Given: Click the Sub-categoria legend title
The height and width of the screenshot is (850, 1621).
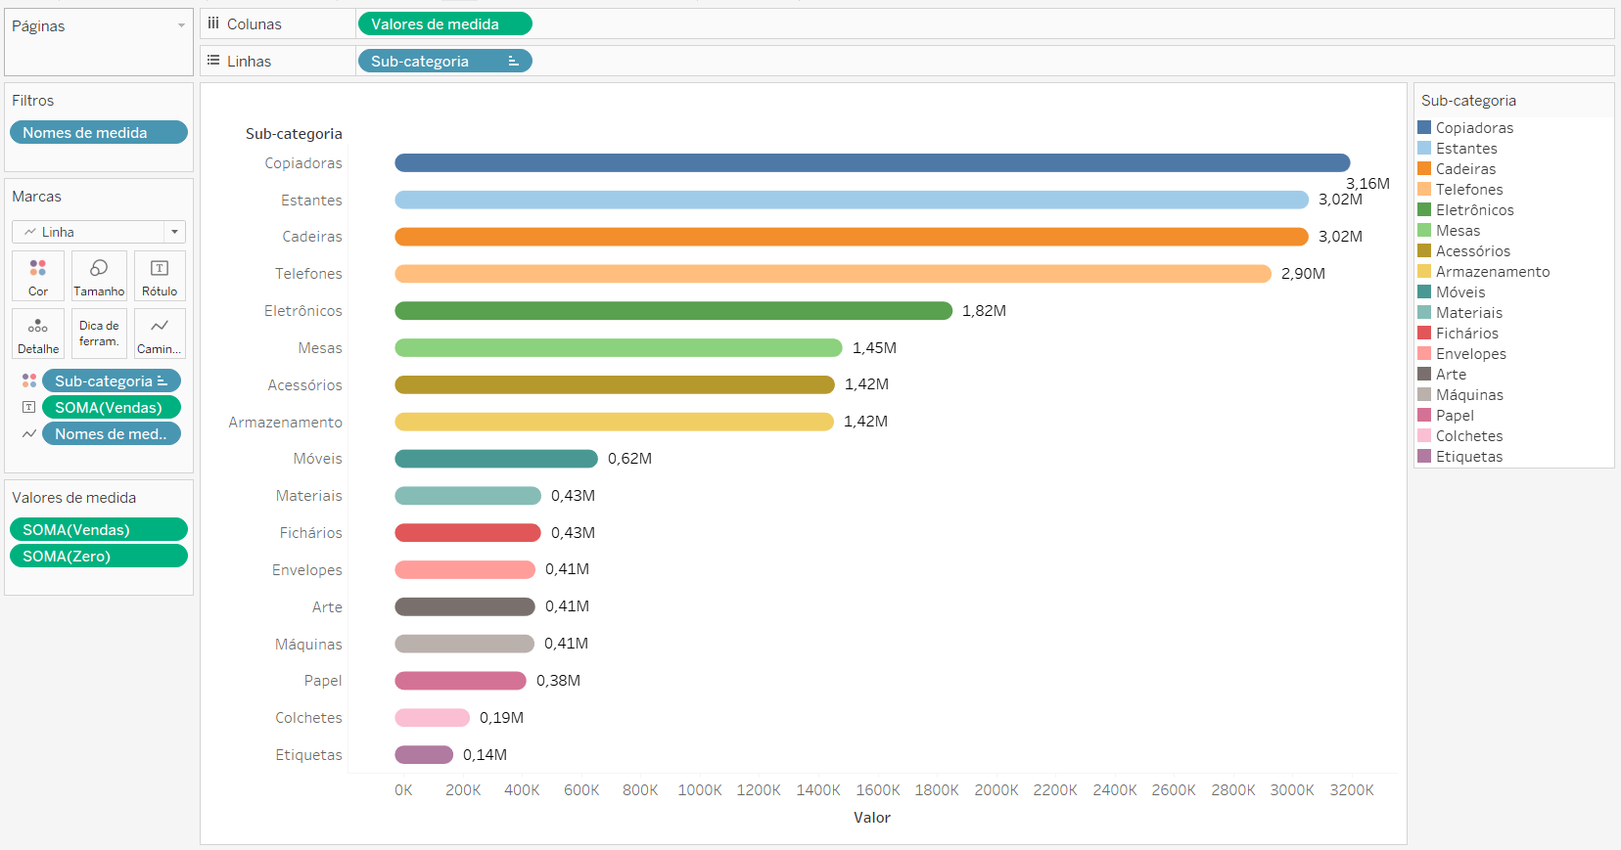Looking at the screenshot, I should (x=1468, y=100).
